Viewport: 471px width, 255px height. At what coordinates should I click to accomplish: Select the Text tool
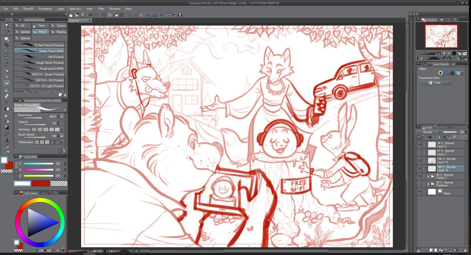point(6,140)
